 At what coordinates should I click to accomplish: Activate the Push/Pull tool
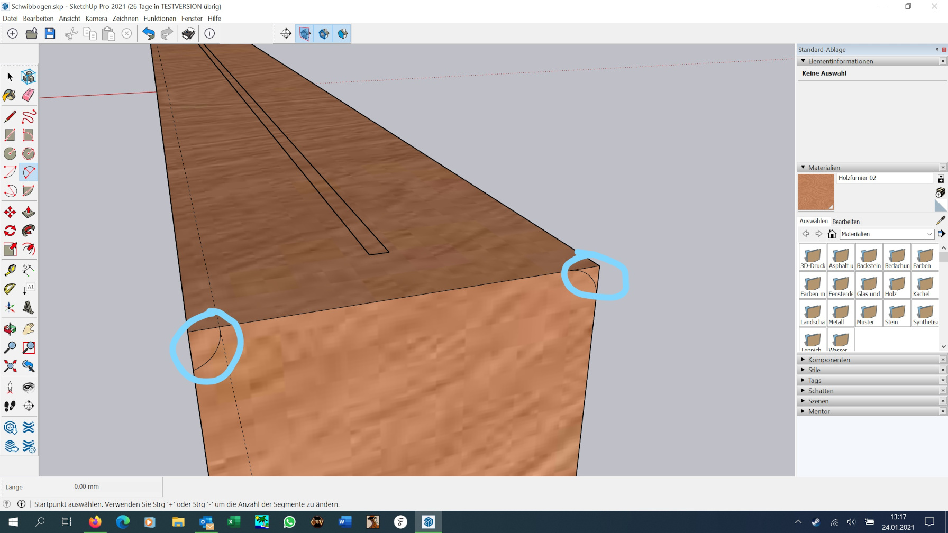(29, 213)
